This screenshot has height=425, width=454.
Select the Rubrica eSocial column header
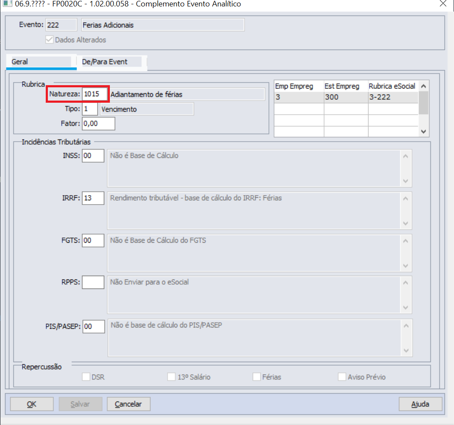pos(393,86)
